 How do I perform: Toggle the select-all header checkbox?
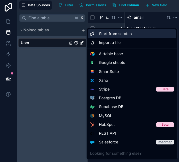click(92, 18)
